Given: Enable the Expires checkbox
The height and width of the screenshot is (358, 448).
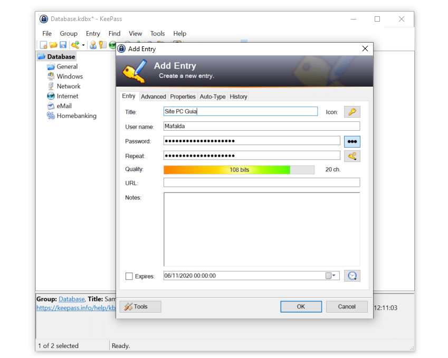Looking at the screenshot, I should (129, 276).
